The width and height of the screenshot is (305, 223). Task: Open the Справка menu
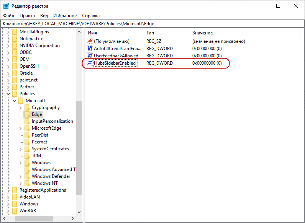(x=91, y=16)
